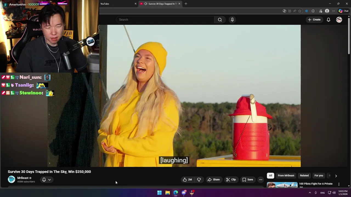The width and height of the screenshot is (351, 197).
Task: Open Microsoft Edge taskbar icon
Action: click(x=175, y=193)
